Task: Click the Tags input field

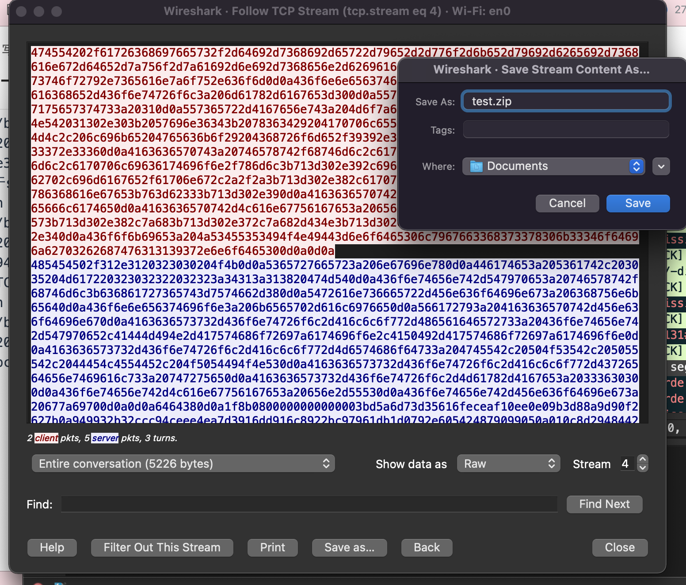Action: 566,130
